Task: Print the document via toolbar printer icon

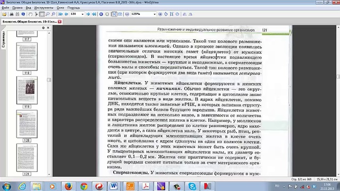Action: click(12, 14)
